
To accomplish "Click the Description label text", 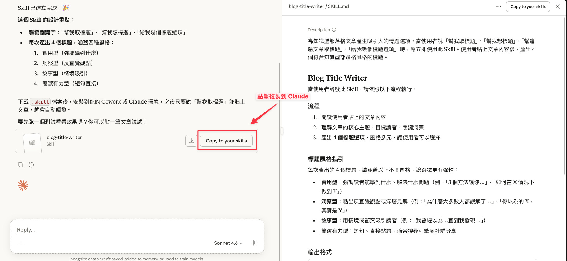I will click(x=319, y=30).
